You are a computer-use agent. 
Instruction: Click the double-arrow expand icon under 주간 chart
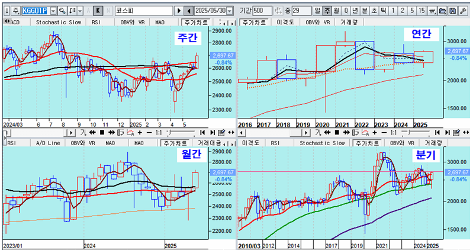point(231,133)
